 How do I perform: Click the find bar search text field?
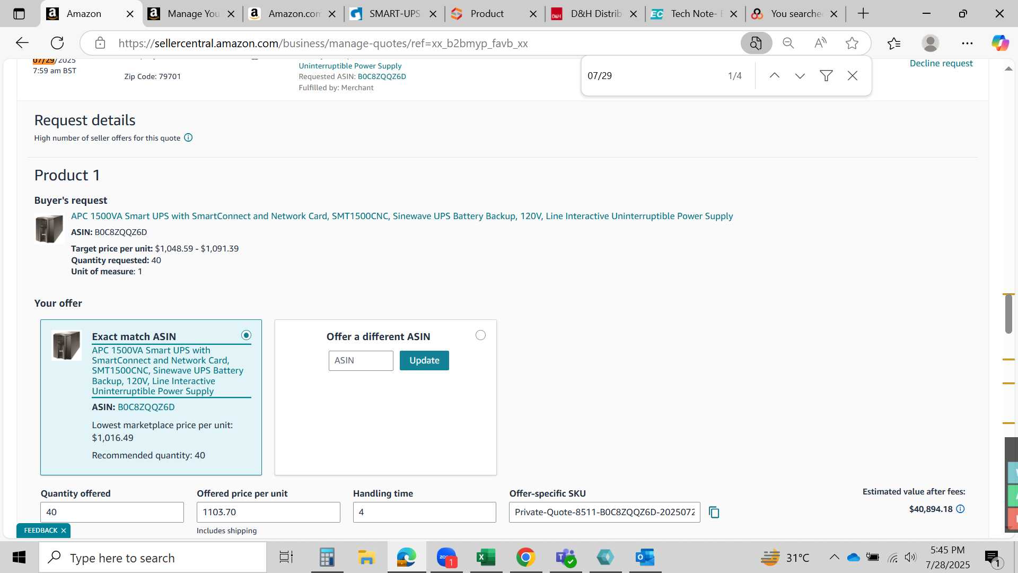pos(652,76)
